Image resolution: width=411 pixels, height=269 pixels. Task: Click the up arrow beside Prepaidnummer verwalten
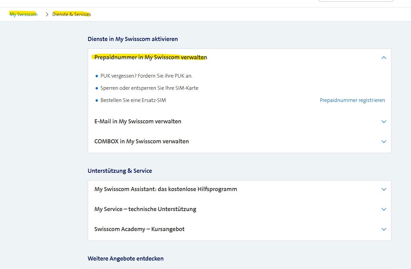384,57
